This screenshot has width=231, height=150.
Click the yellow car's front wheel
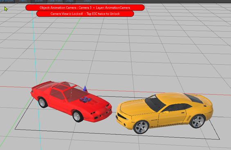pos(141,127)
